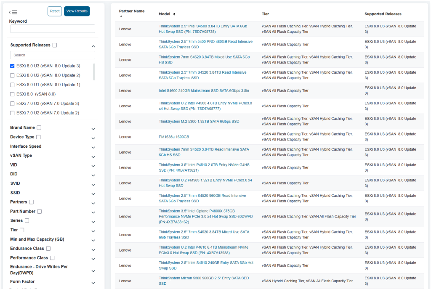Open Intel S4510 240GB Entry SATA link
This screenshot has width=431, height=289.
tap(206, 265)
